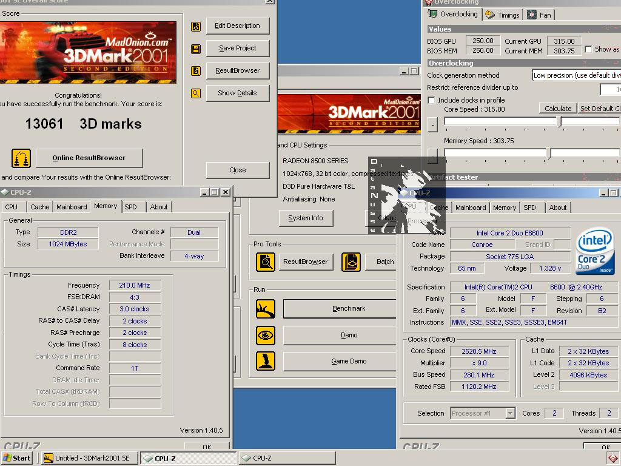Switch to Mainboard tab in left CPU-Z
621x466 pixels.
tap(72, 207)
